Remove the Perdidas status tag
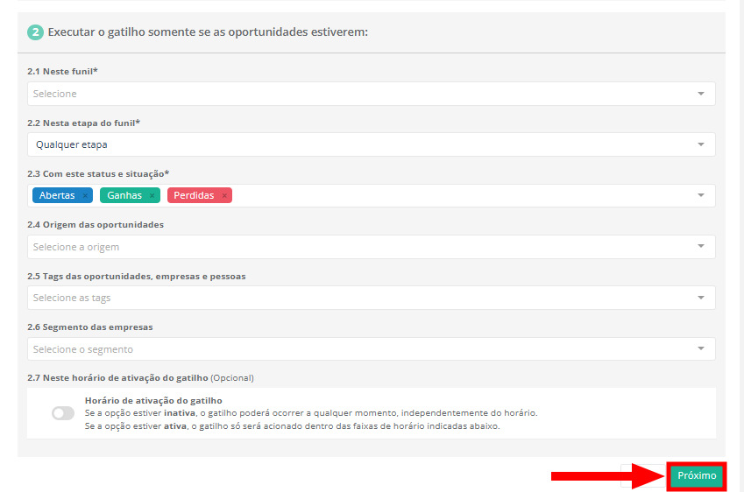 click(224, 195)
